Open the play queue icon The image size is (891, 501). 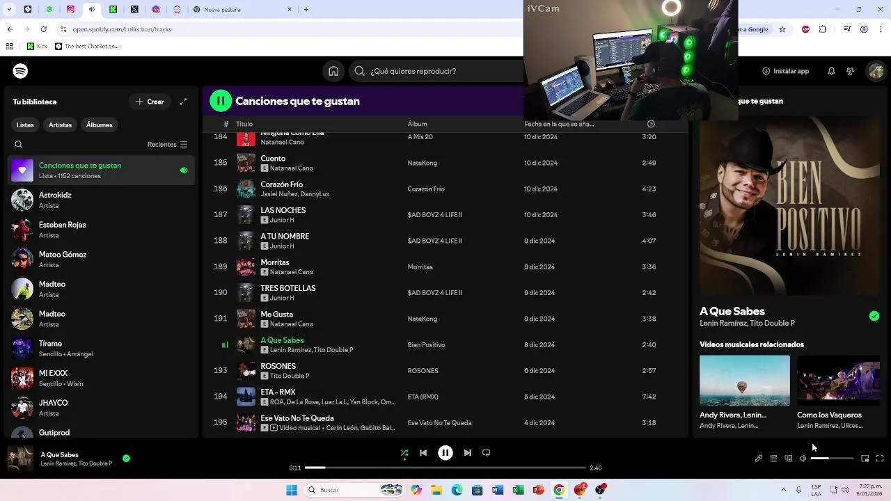[773, 459]
